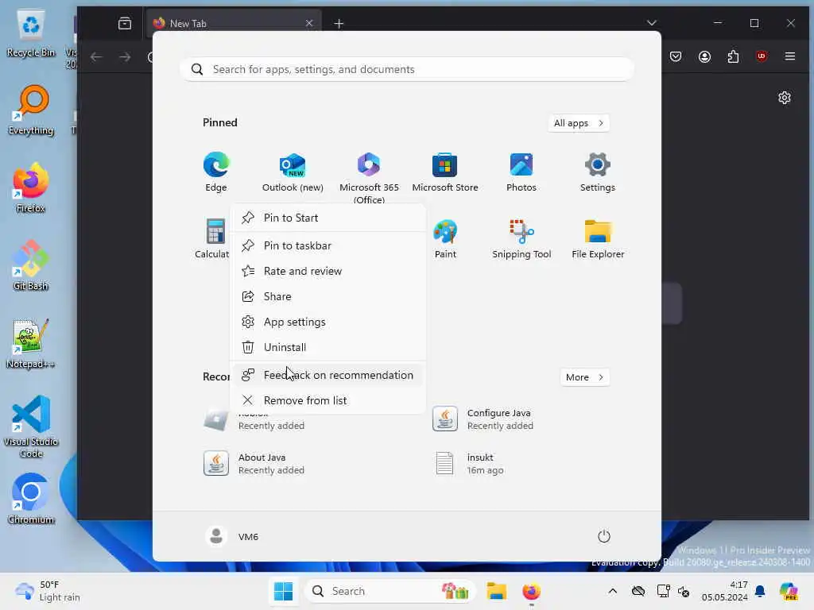This screenshot has width=814, height=610.
Task: Expand All apps list
Action: (579, 123)
